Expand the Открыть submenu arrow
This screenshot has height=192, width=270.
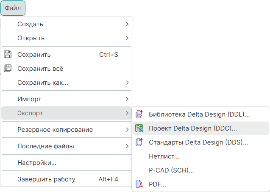(127, 38)
